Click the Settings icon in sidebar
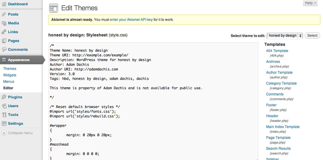 click(4, 124)
